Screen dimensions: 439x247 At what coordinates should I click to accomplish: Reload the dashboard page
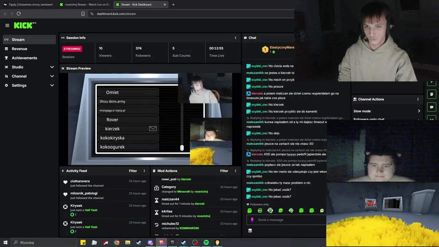click(19, 14)
